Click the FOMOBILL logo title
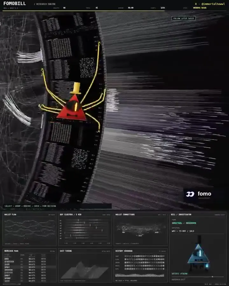The width and height of the screenshot is (229, 286). pyautogui.click(x=15, y=3)
